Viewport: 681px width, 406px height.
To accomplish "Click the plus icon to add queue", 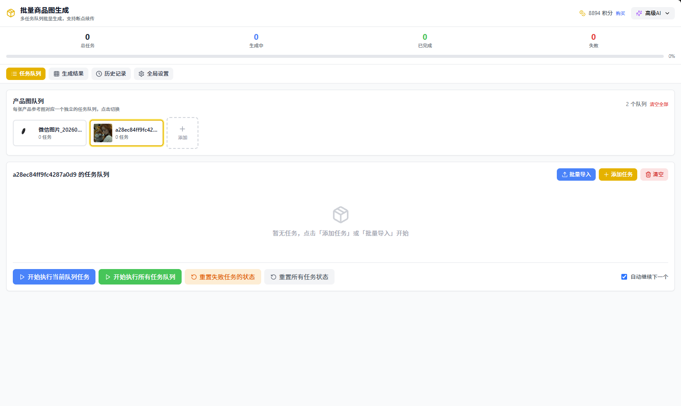I will click(183, 129).
